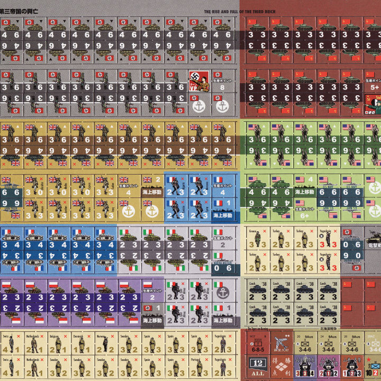Select the 12 ALL counter
Viewport: 381px width, 381px height.
(x=258, y=367)
